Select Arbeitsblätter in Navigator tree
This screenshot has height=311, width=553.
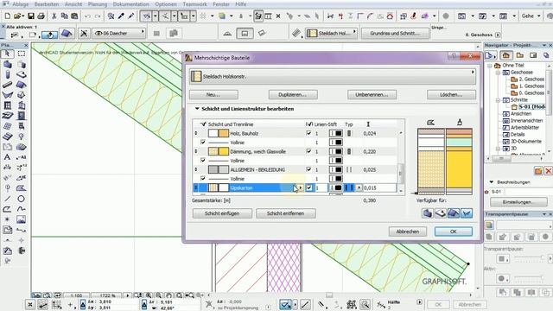[x=524, y=127]
